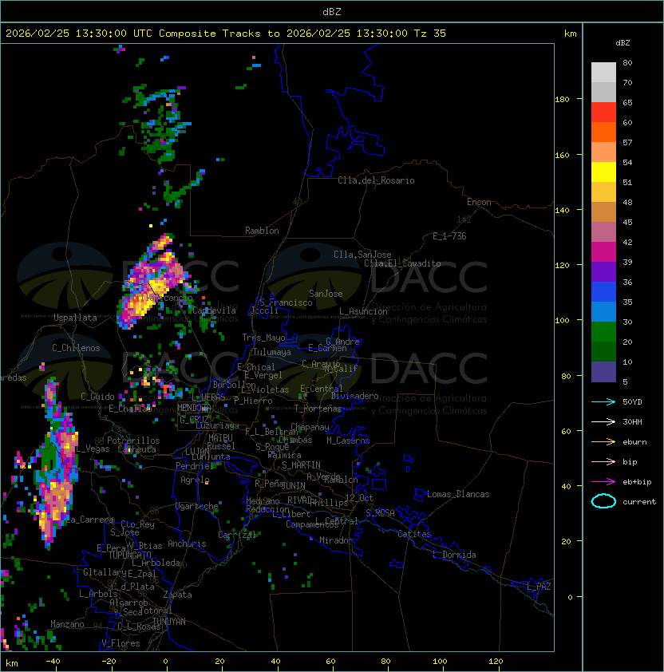Click the L_Dormida map label
Screen dimensions: 664x672
454,555
